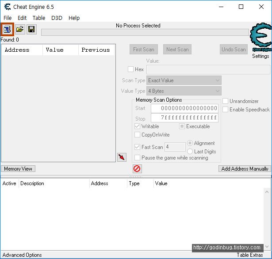The height and width of the screenshot is (259, 272).
Task: Click the Previous column header
Action: tap(96, 50)
